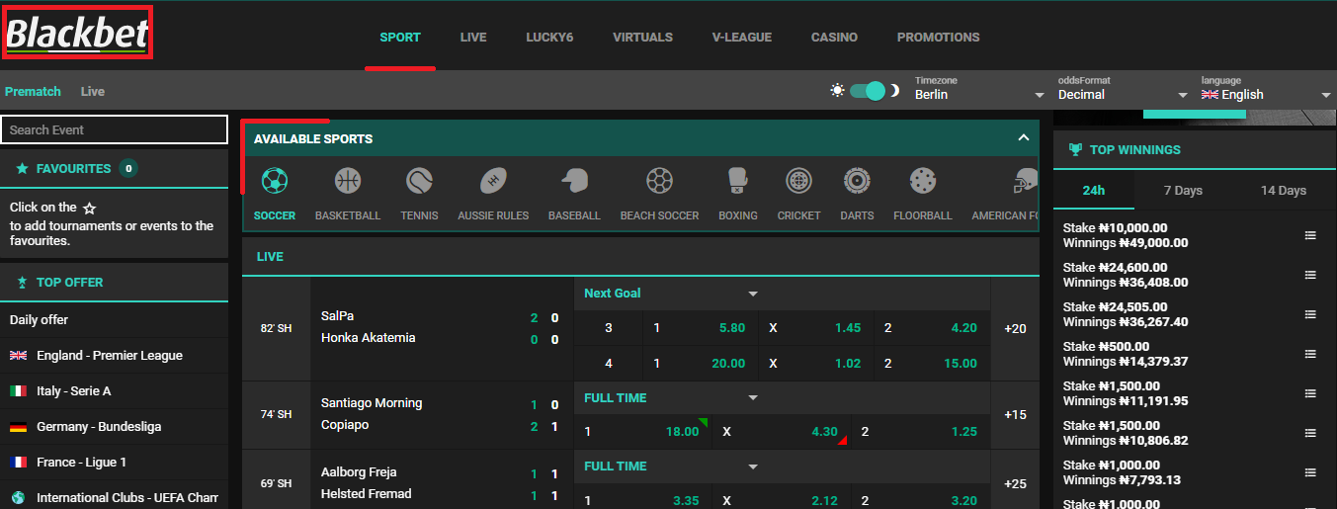Click the Italy flag next to Serie A
Screen dimensions: 1337x509
click(x=18, y=391)
